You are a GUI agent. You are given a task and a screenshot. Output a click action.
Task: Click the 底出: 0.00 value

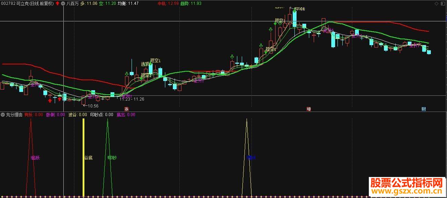pos(126,115)
